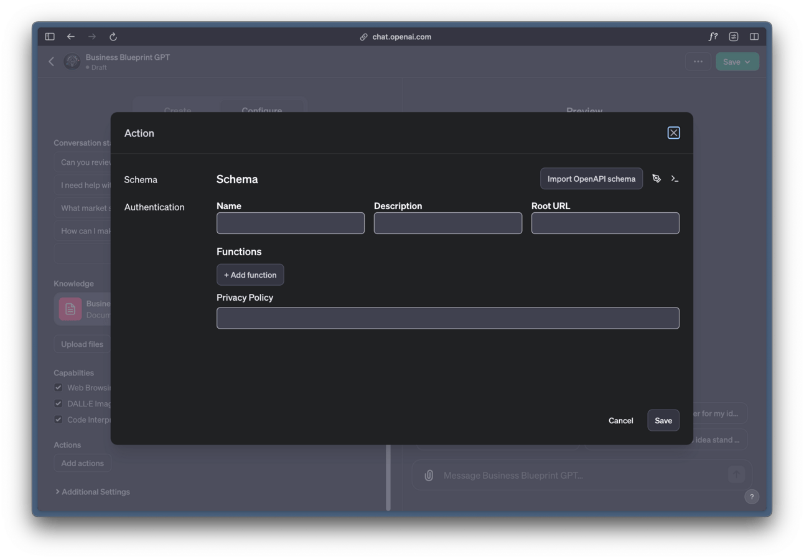Click the Message Business Blueprint GPT input

582,476
